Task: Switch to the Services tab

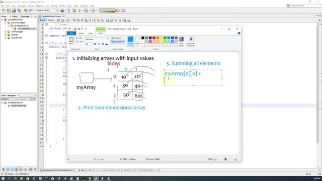Action: 25,16
